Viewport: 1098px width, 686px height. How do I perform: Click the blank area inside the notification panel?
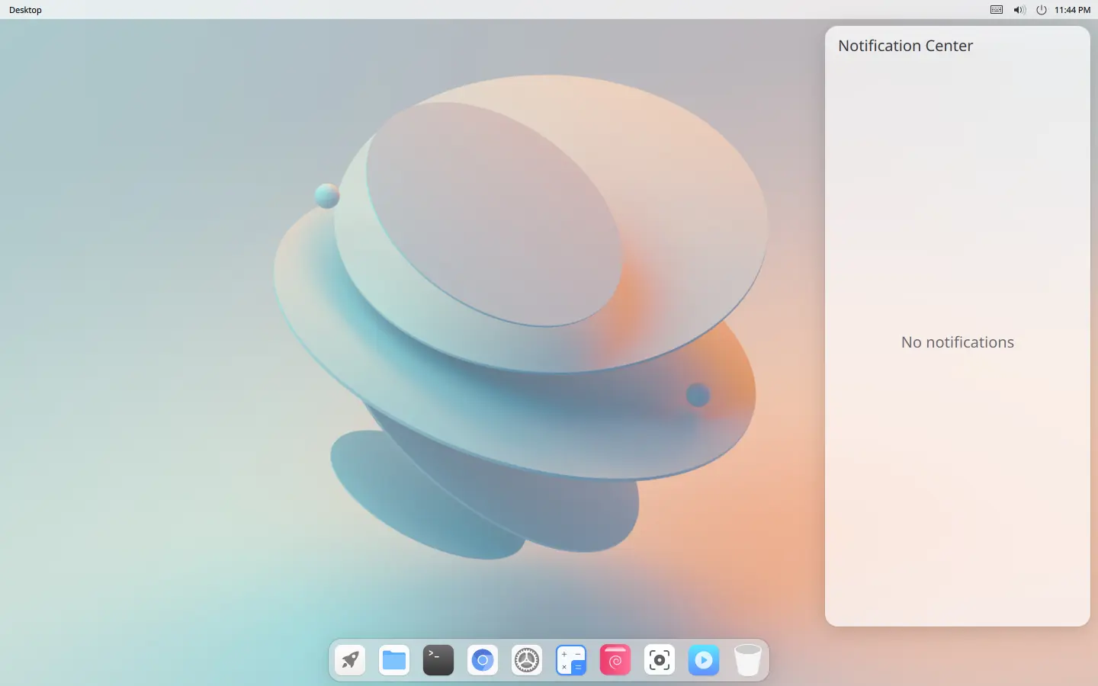[958, 495]
